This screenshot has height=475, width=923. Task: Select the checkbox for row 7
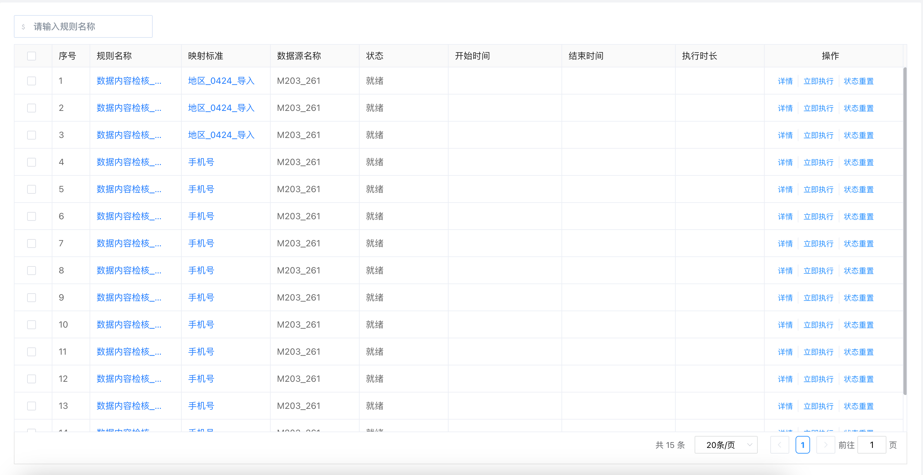(x=32, y=243)
